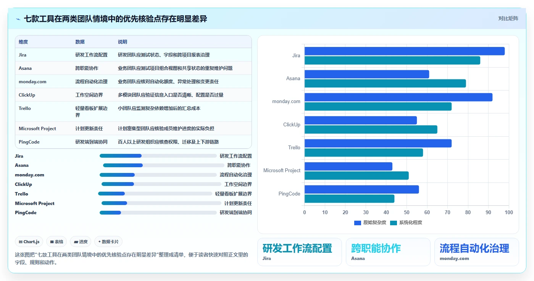Click the progress-list name Microsoft Project
The image size is (534, 281).
[x=35, y=203]
